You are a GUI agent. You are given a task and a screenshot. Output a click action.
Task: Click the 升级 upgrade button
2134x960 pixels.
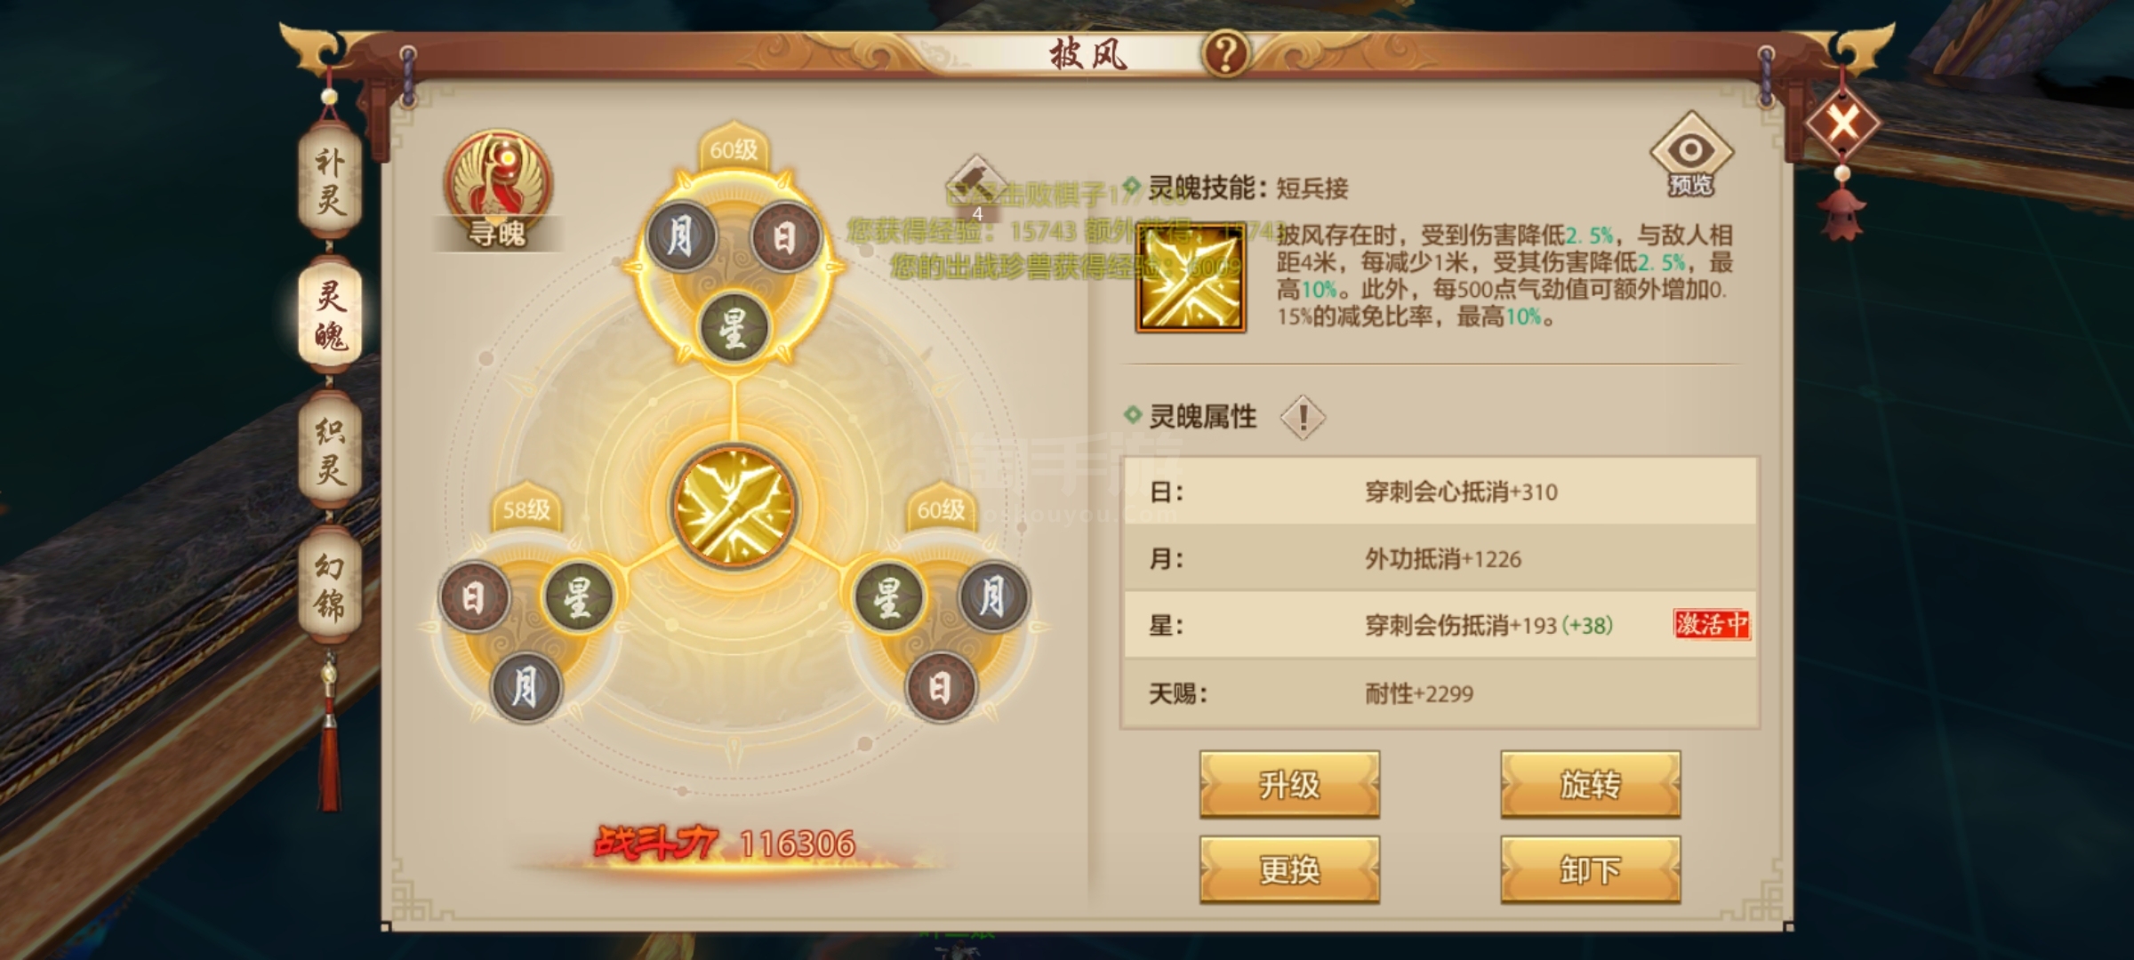[x=1289, y=785]
